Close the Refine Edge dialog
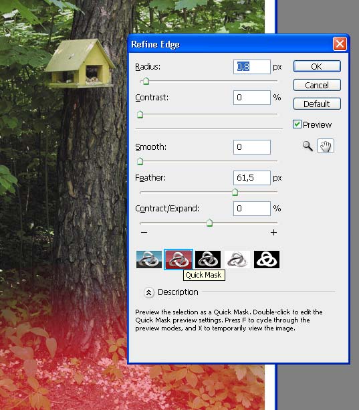 [x=340, y=43]
